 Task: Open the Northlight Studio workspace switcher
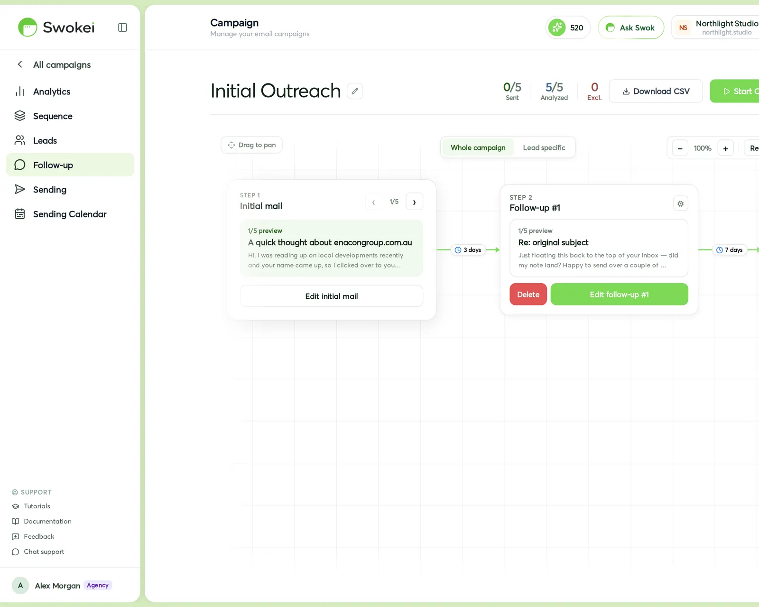tap(715, 28)
